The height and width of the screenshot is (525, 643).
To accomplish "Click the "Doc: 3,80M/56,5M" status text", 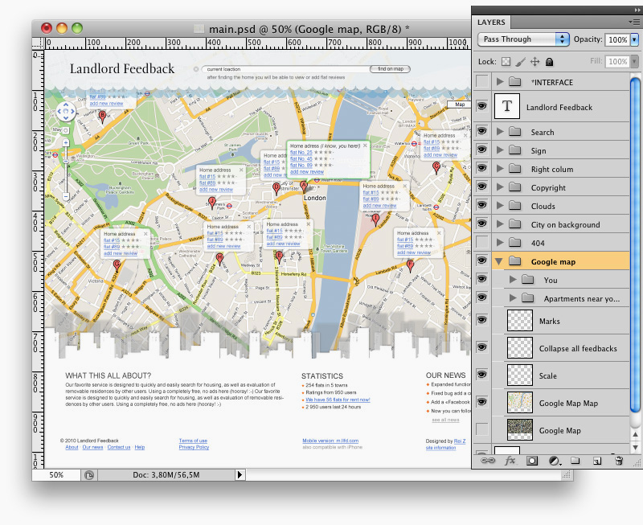I will 166,475.
